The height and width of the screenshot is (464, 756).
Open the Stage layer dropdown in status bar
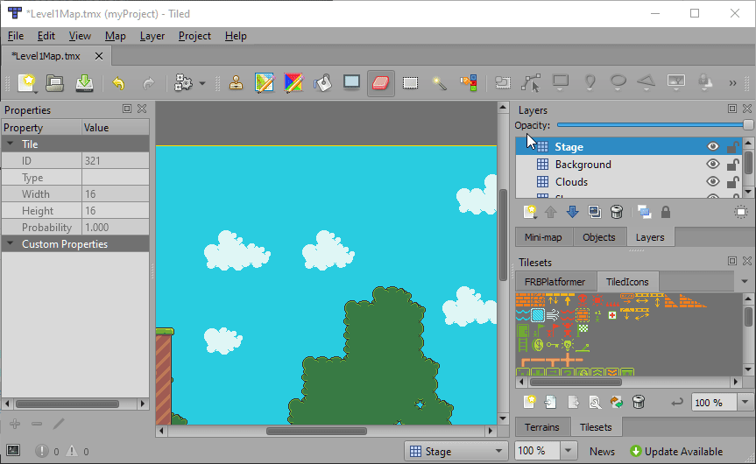pos(456,452)
